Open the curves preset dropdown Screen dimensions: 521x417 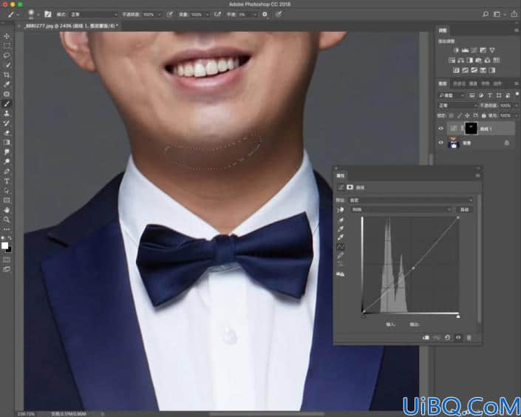(x=410, y=200)
